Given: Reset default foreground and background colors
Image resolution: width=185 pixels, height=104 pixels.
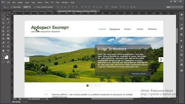Looking at the screenshot, I should (x=3, y=58).
